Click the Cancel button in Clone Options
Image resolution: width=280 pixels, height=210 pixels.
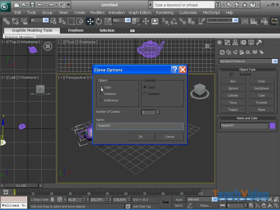(x=169, y=137)
